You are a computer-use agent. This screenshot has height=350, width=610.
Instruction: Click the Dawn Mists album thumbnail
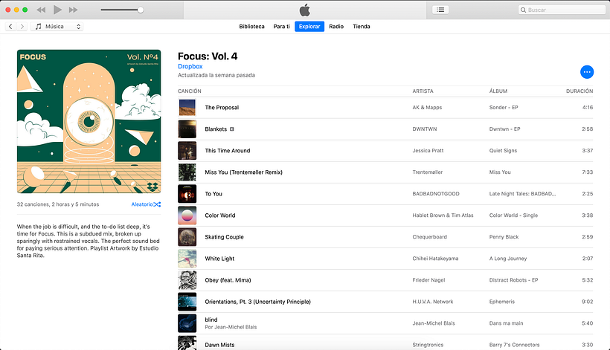coord(187,343)
